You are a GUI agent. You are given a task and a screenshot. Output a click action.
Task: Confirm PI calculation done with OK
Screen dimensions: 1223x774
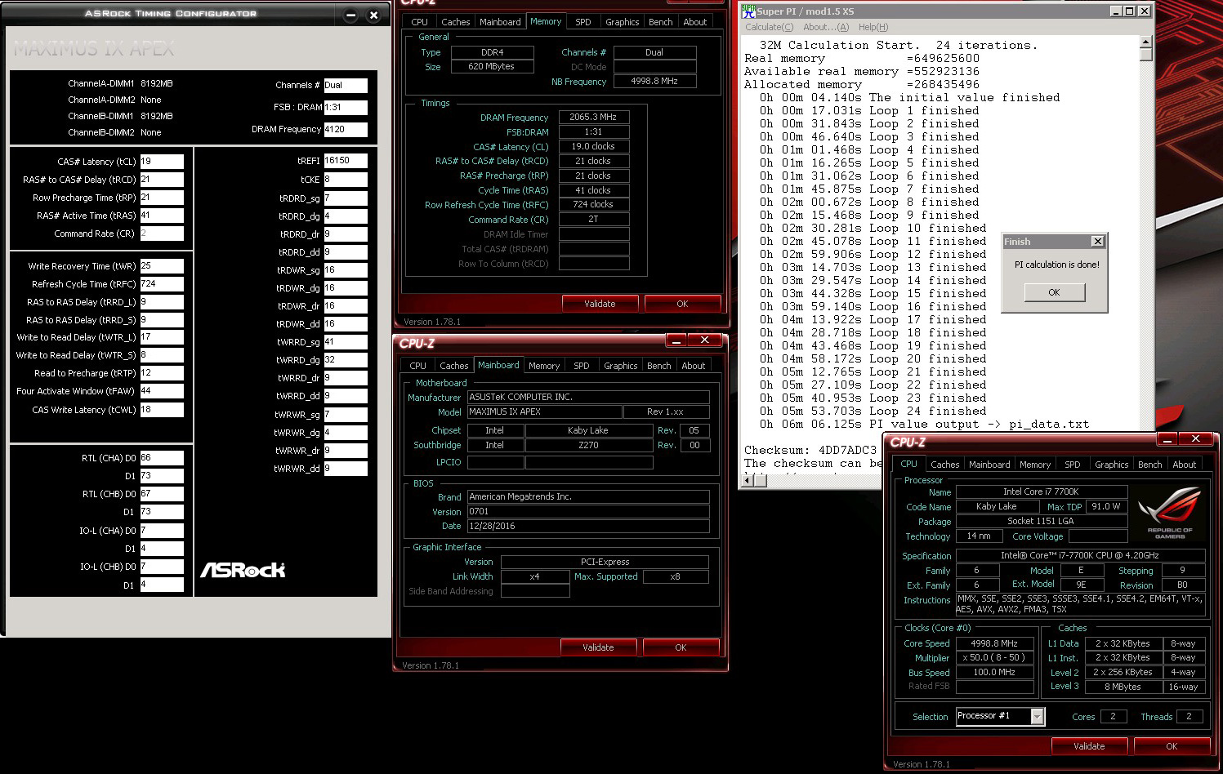[x=1054, y=292]
